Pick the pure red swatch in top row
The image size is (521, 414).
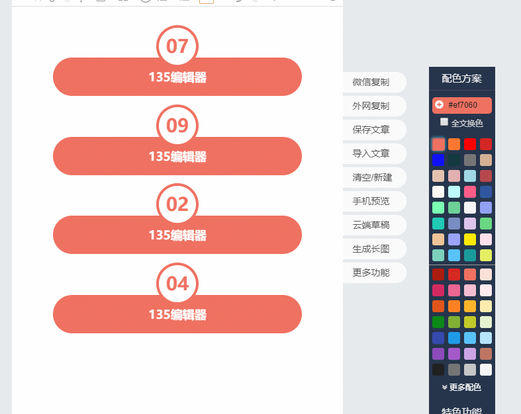pos(470,144)
